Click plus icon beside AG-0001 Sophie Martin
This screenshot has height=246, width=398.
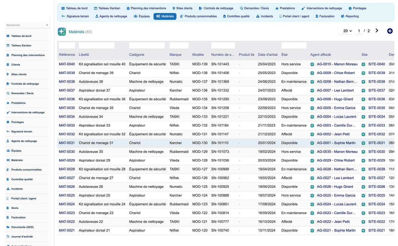pos(312,143)
